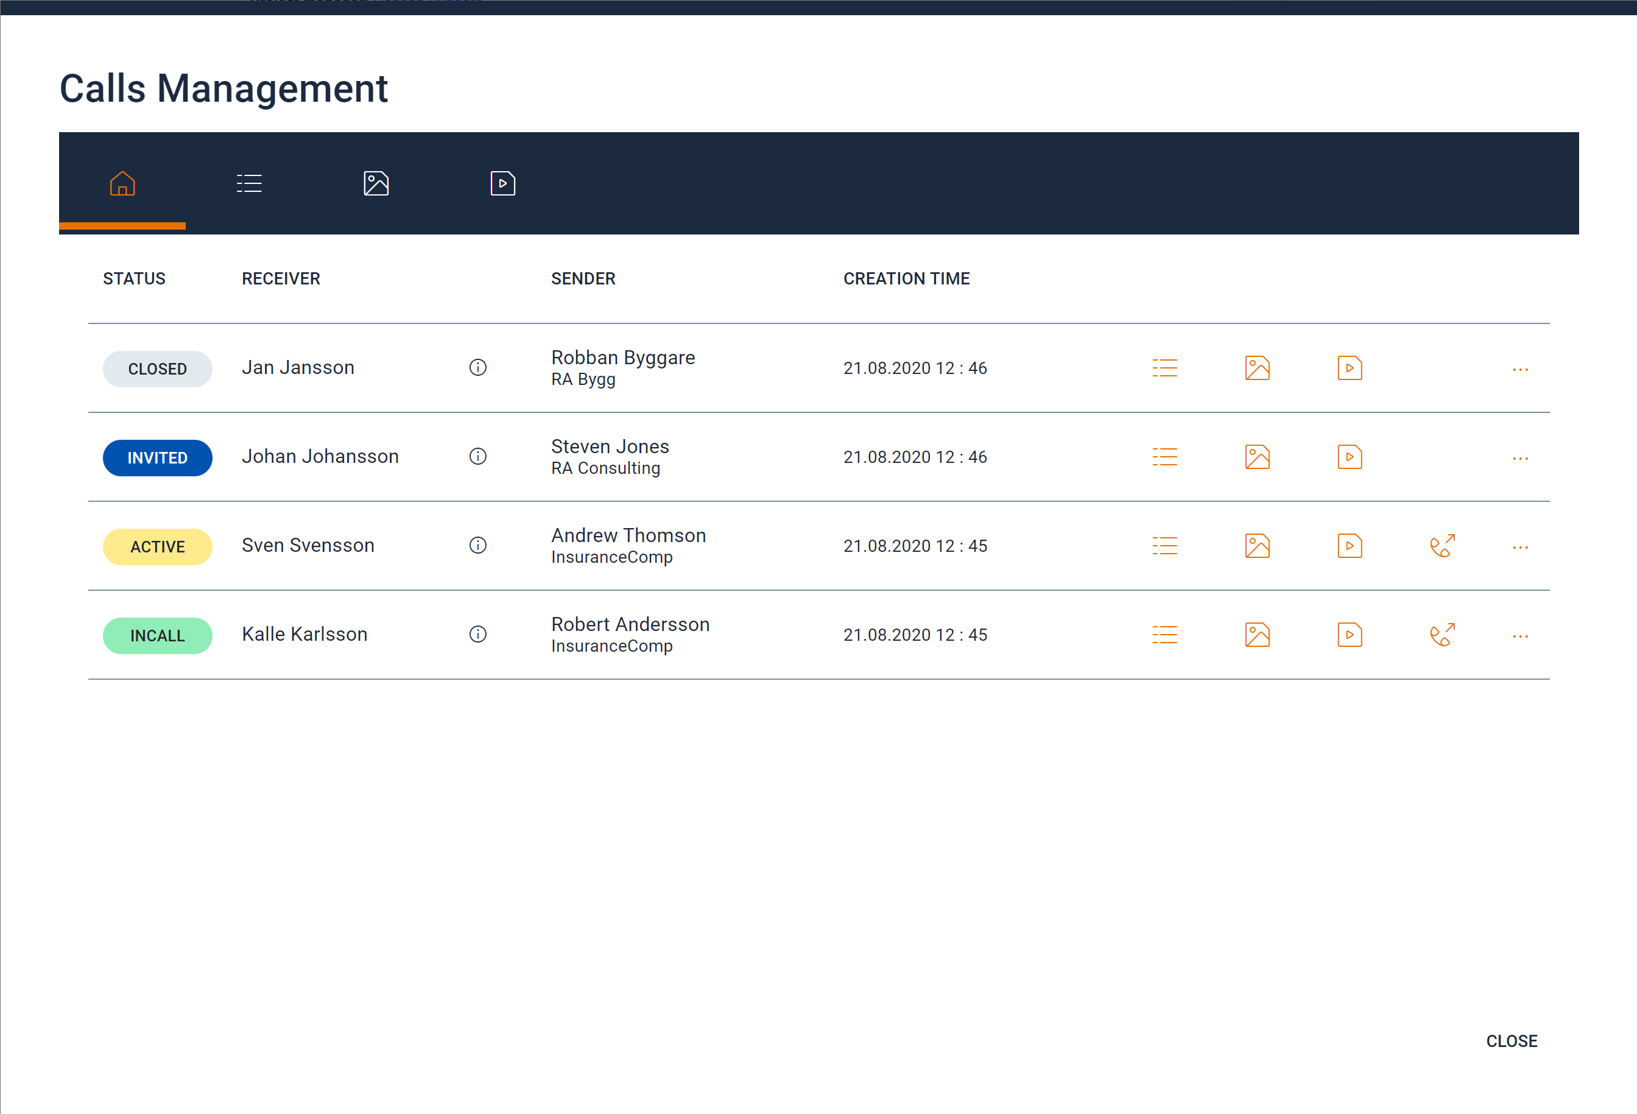Open the list tab in the navigation bar
This screenshot has height=1114, width=1637.
248,183
